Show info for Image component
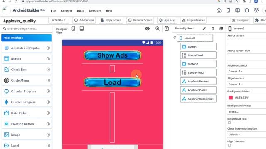The image size is (266, 149). (x=48, y=135)
